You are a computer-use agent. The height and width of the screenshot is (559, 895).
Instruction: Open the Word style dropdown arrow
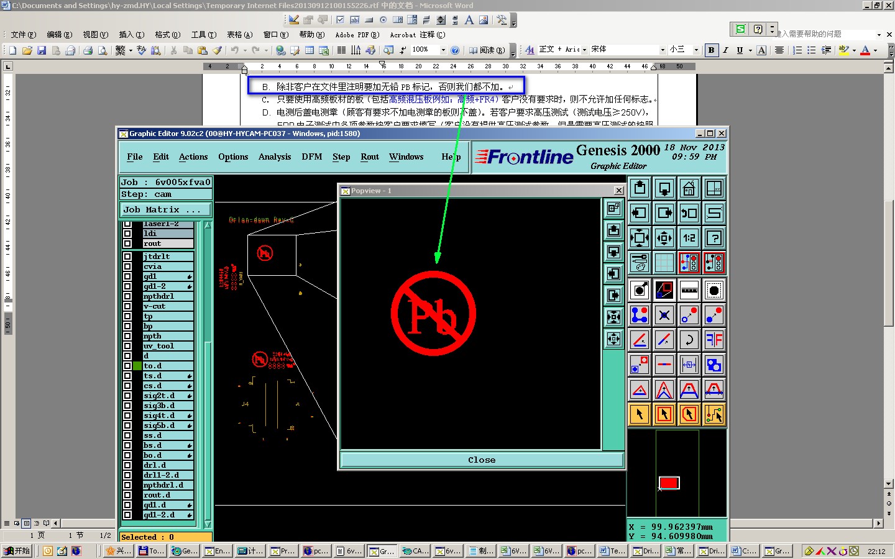(584, 50)
